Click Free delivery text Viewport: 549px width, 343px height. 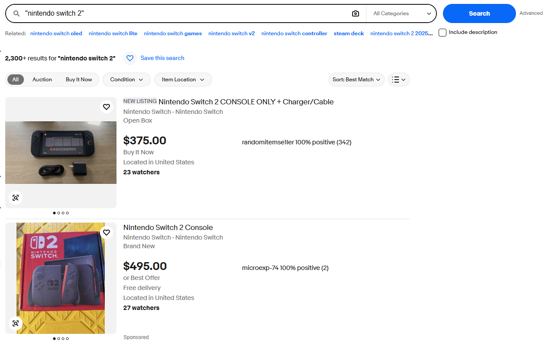pos(142,288)
